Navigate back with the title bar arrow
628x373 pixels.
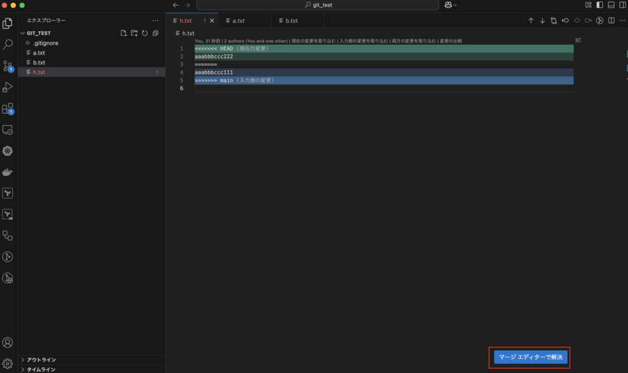[175, 5]
